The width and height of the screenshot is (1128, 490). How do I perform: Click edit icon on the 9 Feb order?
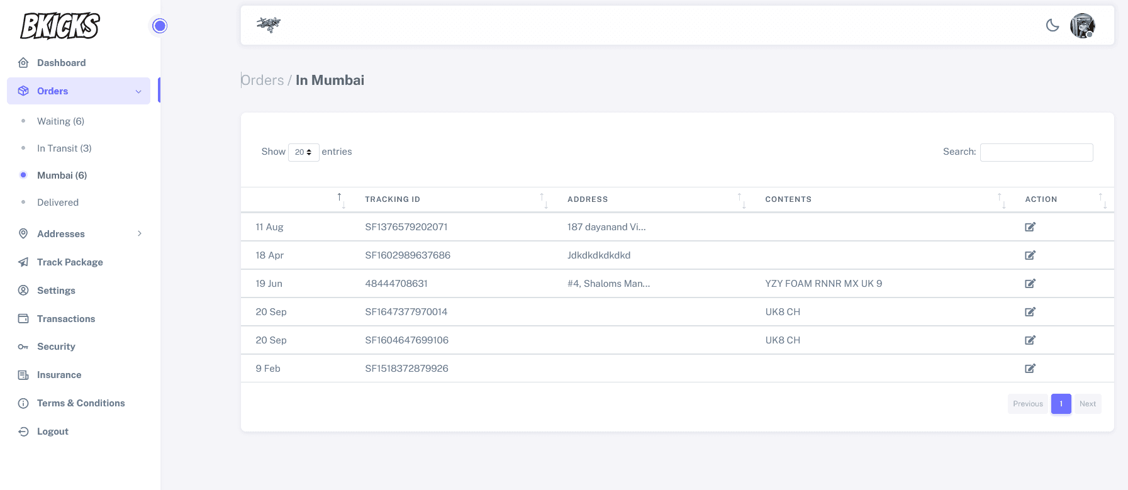1030,369
